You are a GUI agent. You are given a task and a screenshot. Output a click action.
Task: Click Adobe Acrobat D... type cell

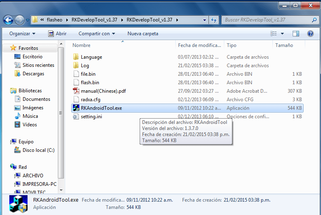pyautogui.click(x=247, y=91)
